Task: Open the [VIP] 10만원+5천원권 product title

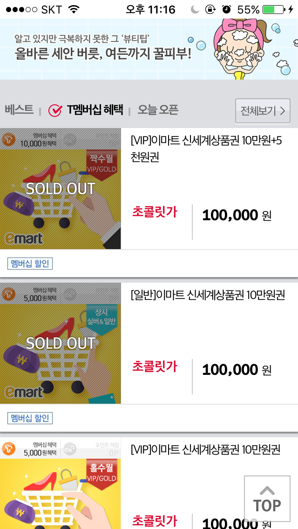Action: click(206, 149)
